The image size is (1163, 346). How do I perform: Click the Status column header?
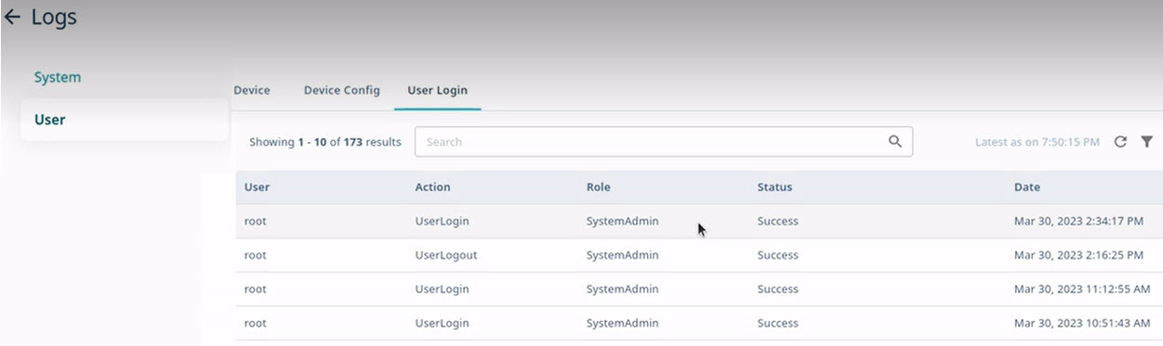[x=774, y=187]
